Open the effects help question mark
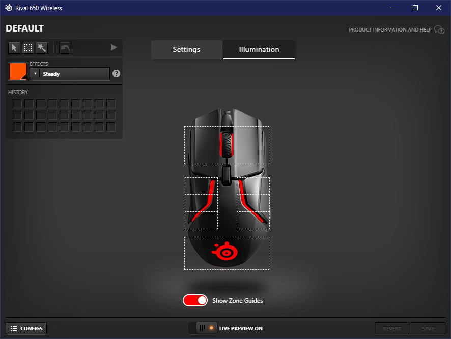This screenshot has height=339, width=451. [116, 74]
